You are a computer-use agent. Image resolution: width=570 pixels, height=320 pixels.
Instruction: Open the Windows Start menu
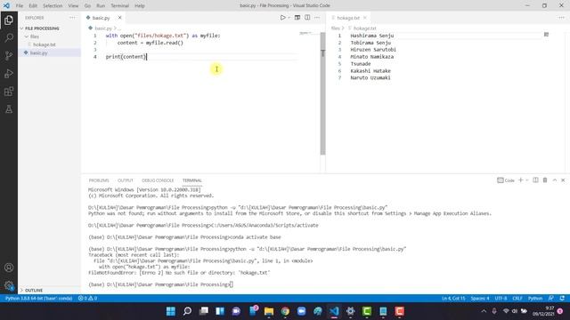click(170, 311)
